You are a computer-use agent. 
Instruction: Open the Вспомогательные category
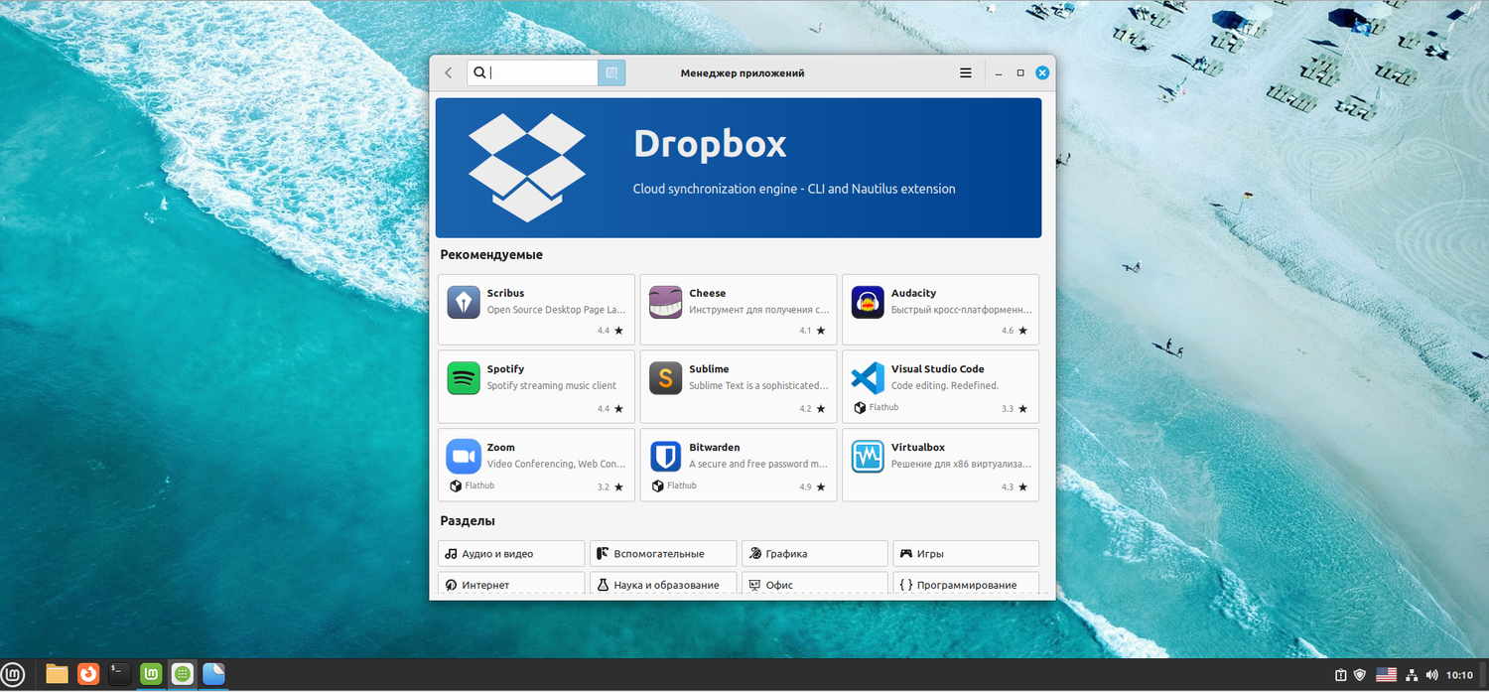(663, 553)
